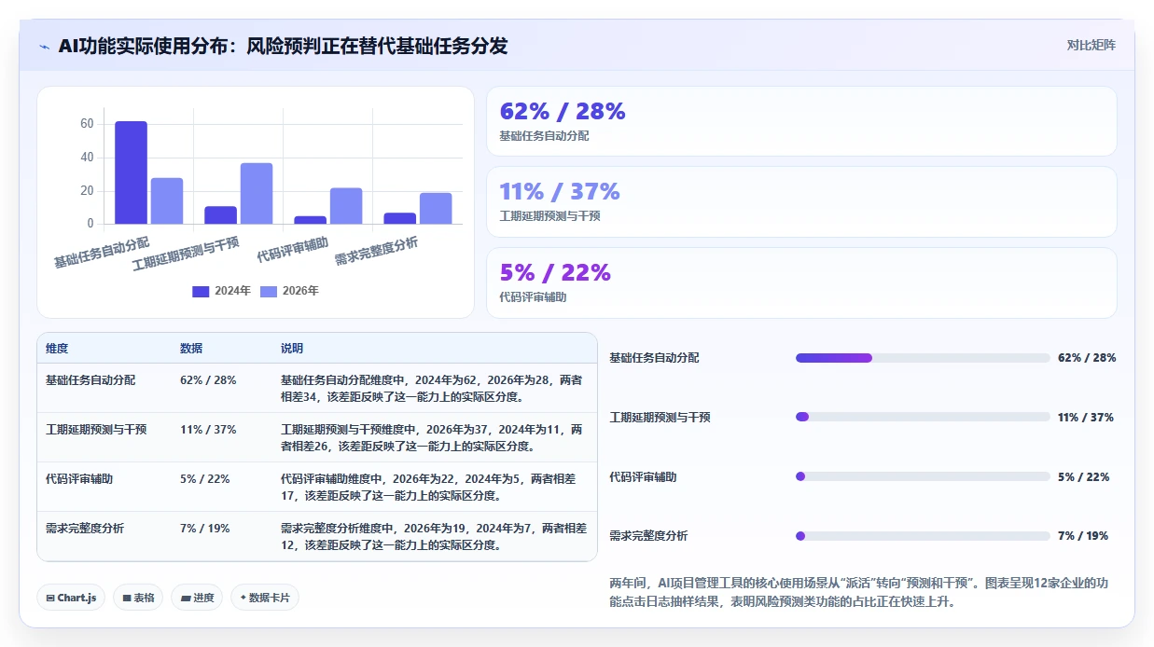Click the 2026年 legend color swatch
This screenshot has height=647, width=1154.
pyautogui.click(x=269, y=291)
